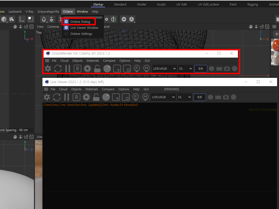Select the red marble material thumbnail
The width and height of the screenshot is (279, 209).
pyautogui.click(x=275, y=45)
